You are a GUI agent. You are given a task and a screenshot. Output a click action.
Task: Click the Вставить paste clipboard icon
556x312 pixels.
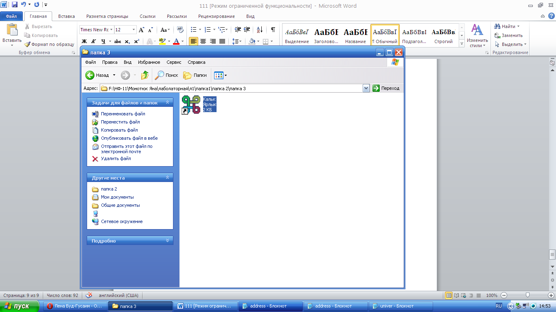(x=12, y=30)
